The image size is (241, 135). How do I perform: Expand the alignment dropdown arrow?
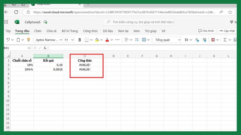(131, 40)
